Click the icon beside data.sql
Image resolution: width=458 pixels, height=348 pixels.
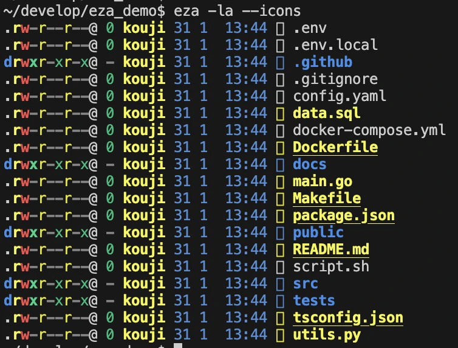pos(280,114)
